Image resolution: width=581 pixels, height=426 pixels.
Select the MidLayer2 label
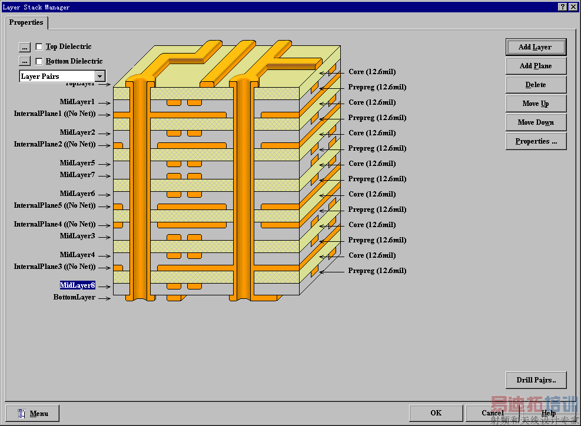77,132
